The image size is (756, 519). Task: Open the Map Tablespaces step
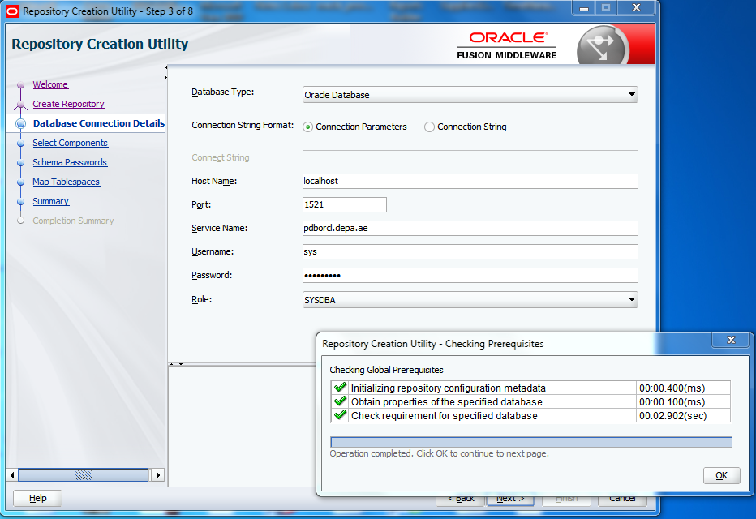pos(66,182)
